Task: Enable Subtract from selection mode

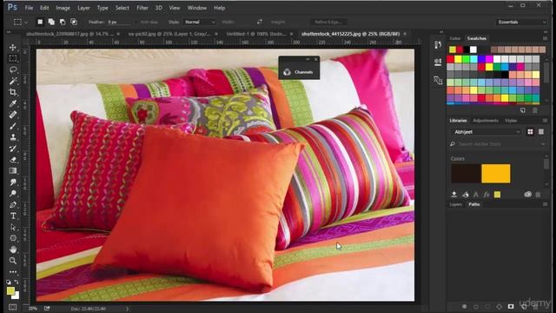Action: coord(63,22)
